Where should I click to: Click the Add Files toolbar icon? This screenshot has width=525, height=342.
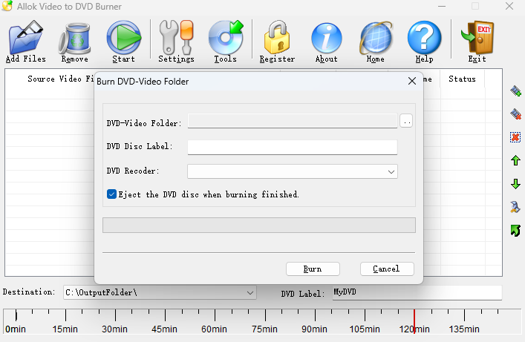click(x=26, y=38)
